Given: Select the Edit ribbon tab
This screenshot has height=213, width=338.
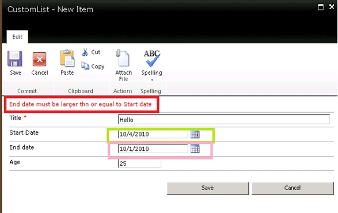Looking at the screenshot, I should (x=17, y=37).
